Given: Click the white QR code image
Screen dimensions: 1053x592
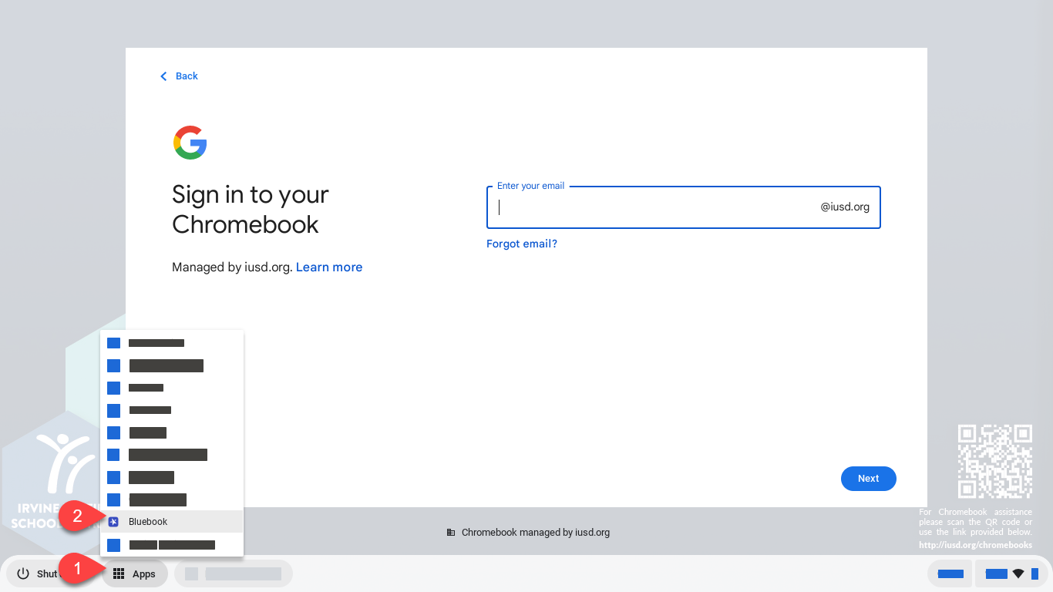Looking at the screenshot, I should [994, 461].
